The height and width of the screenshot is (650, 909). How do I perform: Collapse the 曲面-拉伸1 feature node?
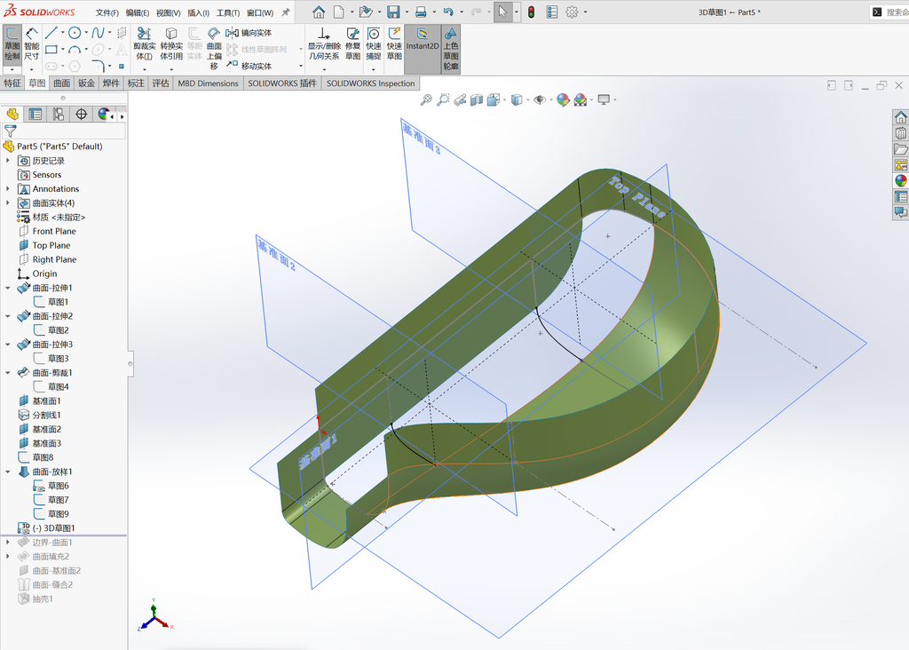(7, 288)
